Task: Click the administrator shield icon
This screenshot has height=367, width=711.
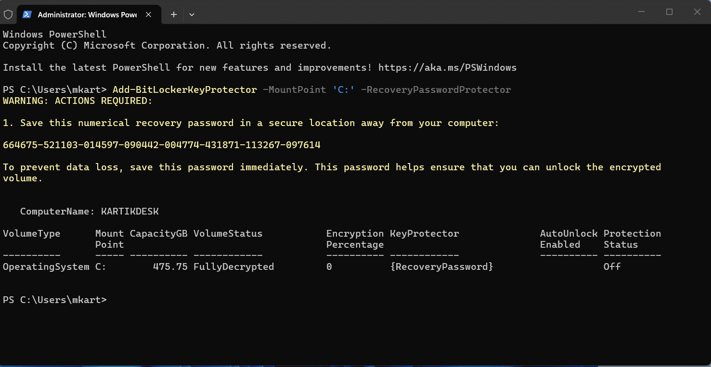Action: [8, 14]
